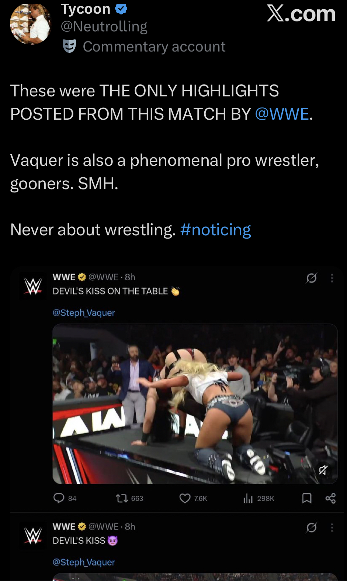
Task: Play the DEVIL'S KISS ON THE TABLE video
Action: point(195,404)
